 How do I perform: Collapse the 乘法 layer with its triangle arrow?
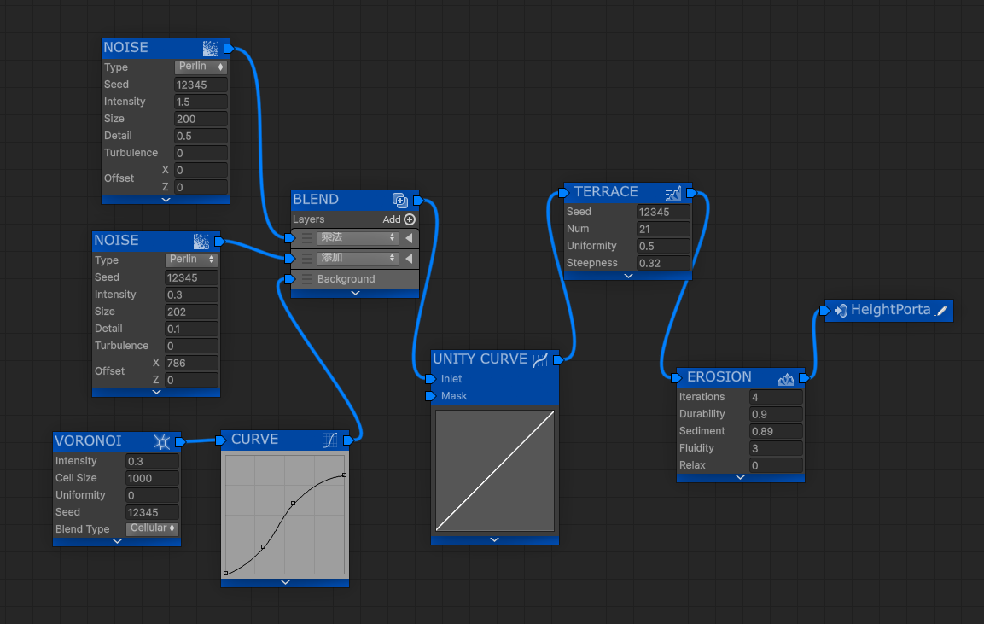click(x=409, y=238)
